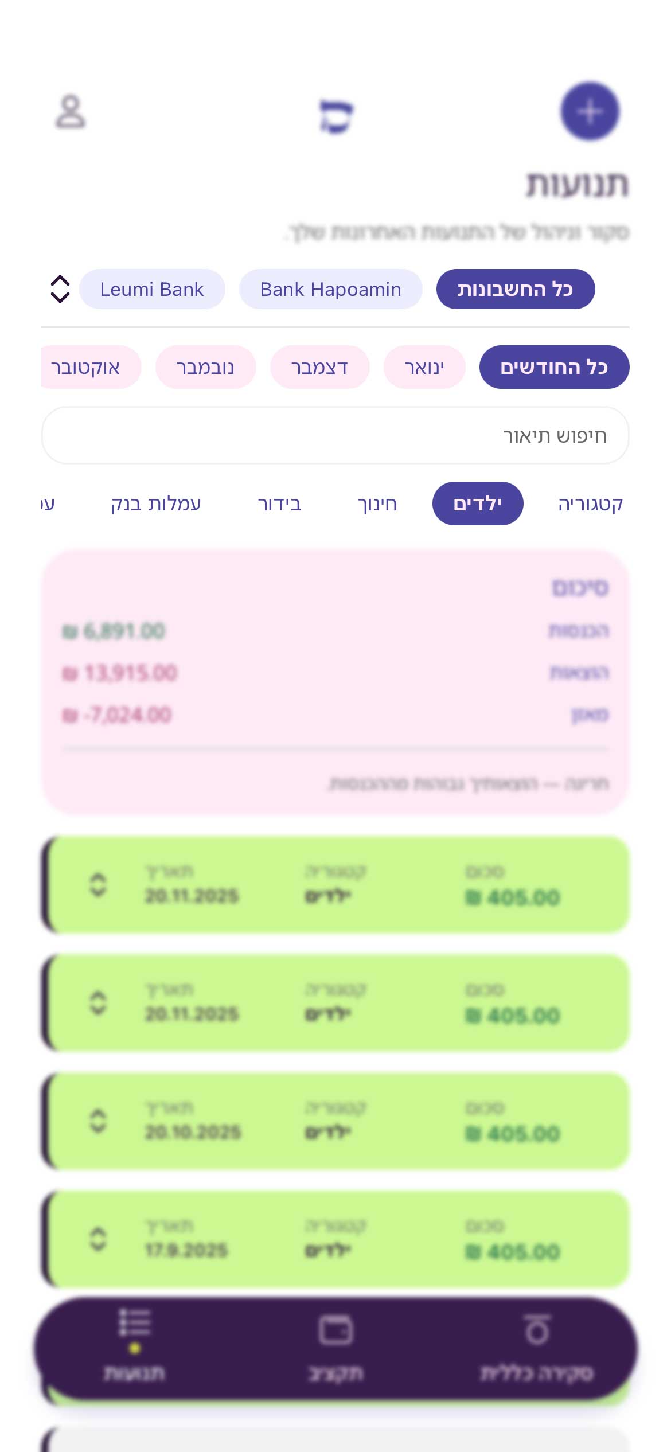This screenshot has width=671, height=1452.
Task: Filter by Bank Hapoamin account
Action: (x=330, y=289)
